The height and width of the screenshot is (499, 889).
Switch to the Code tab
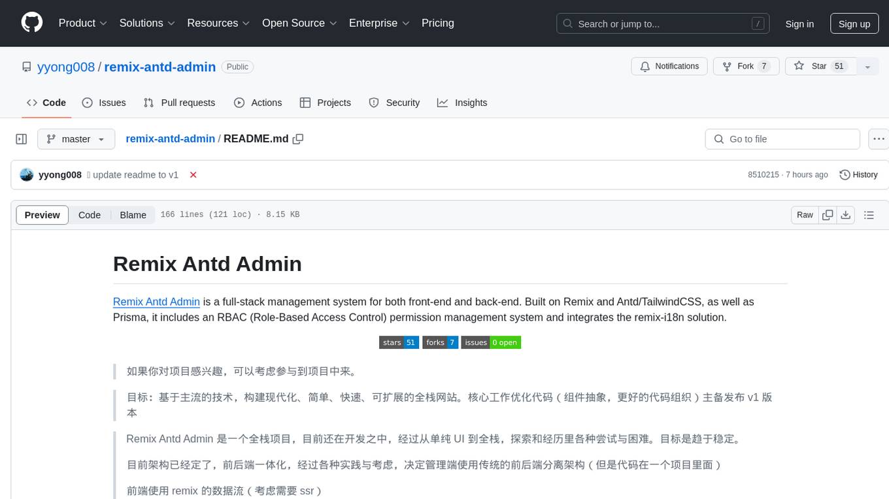[x=46, y=103]
